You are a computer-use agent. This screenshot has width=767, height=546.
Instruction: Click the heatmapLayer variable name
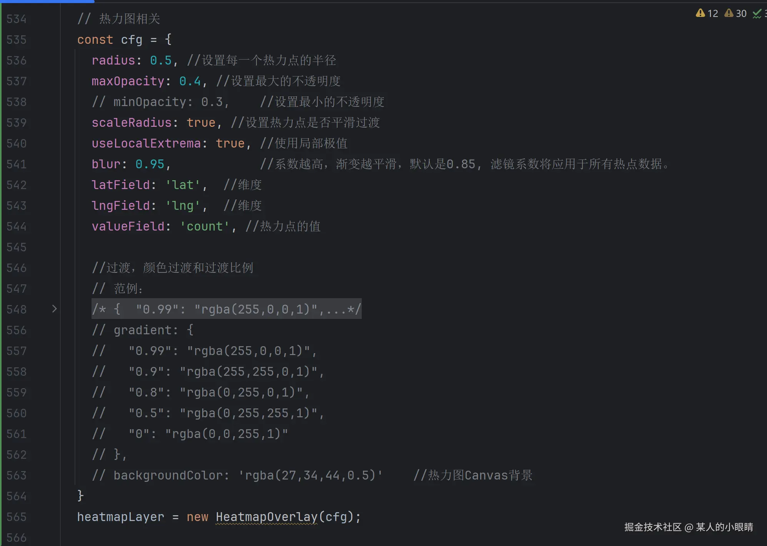120,517
